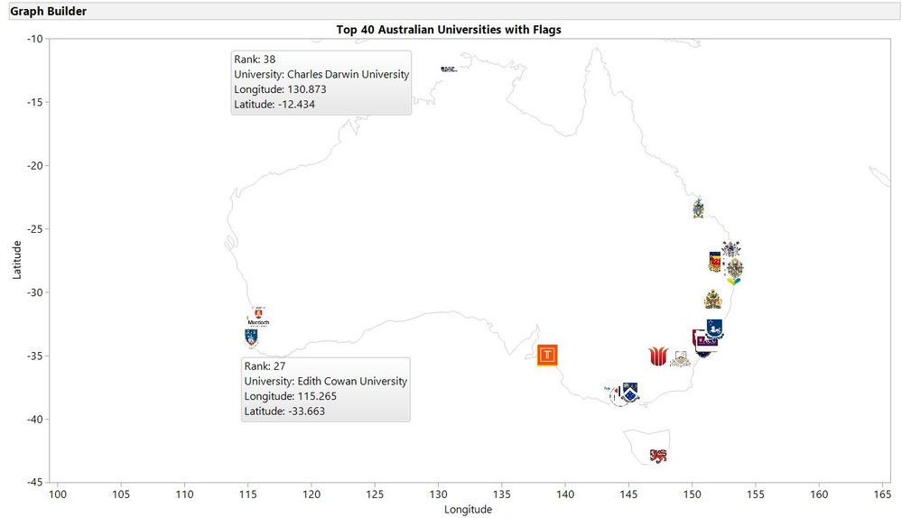902x518 pixels.
Task: Click the -25 tick on latitude axis
Action: tap(35, 229)
